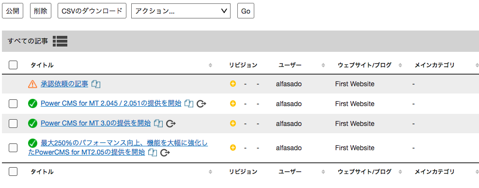This screenshot has height=188, width=479.
Task: Click the CSVのダウンロード button
Action: click(x=92, y=11)
